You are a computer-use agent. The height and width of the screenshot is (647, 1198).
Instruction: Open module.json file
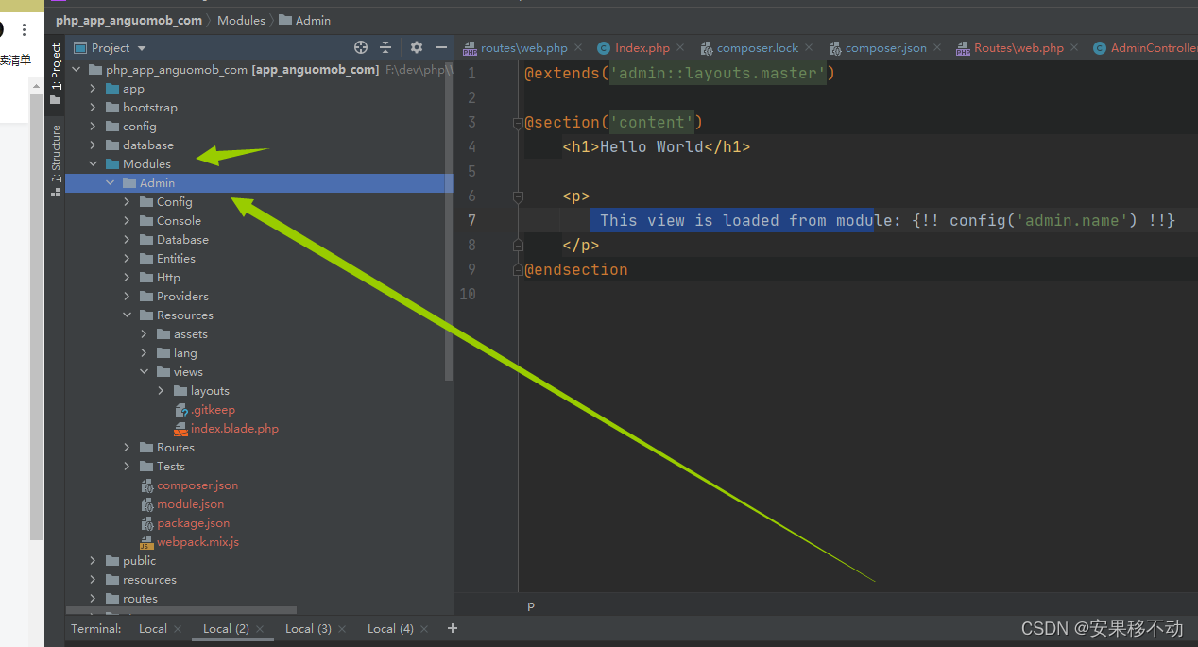pos(190,504)
